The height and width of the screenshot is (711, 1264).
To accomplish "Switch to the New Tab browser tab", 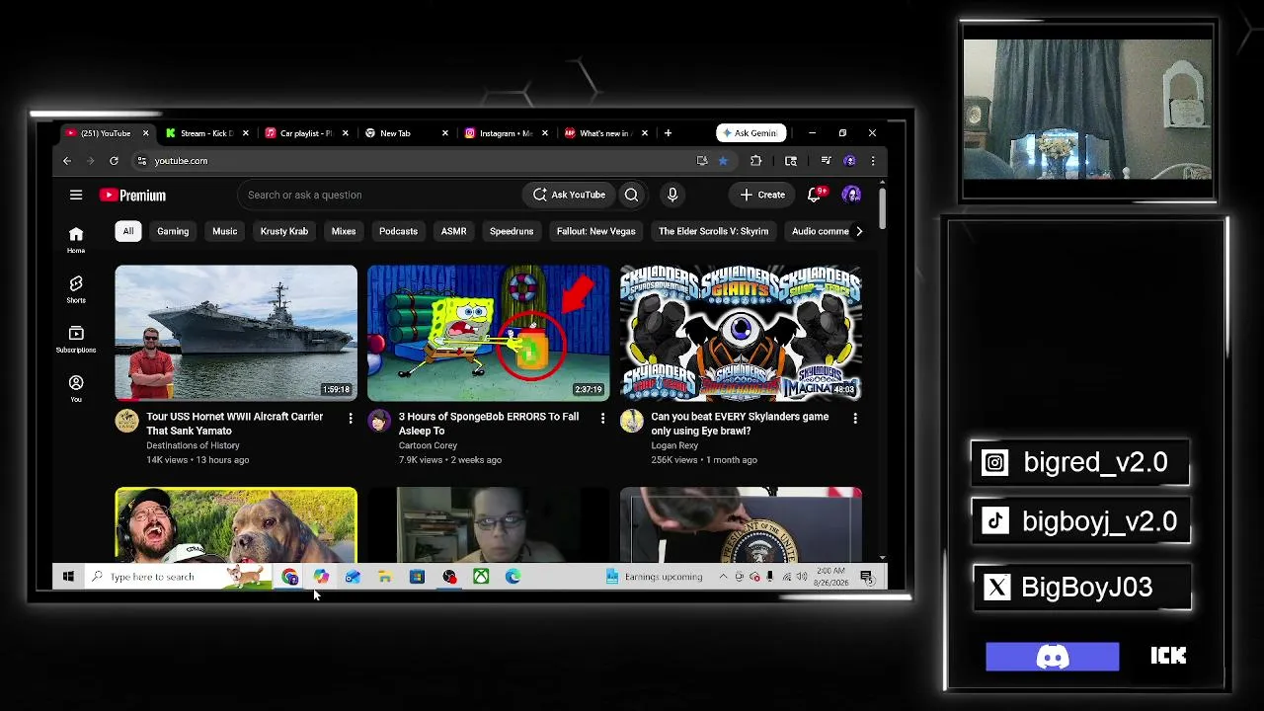I will pos(406,133).
